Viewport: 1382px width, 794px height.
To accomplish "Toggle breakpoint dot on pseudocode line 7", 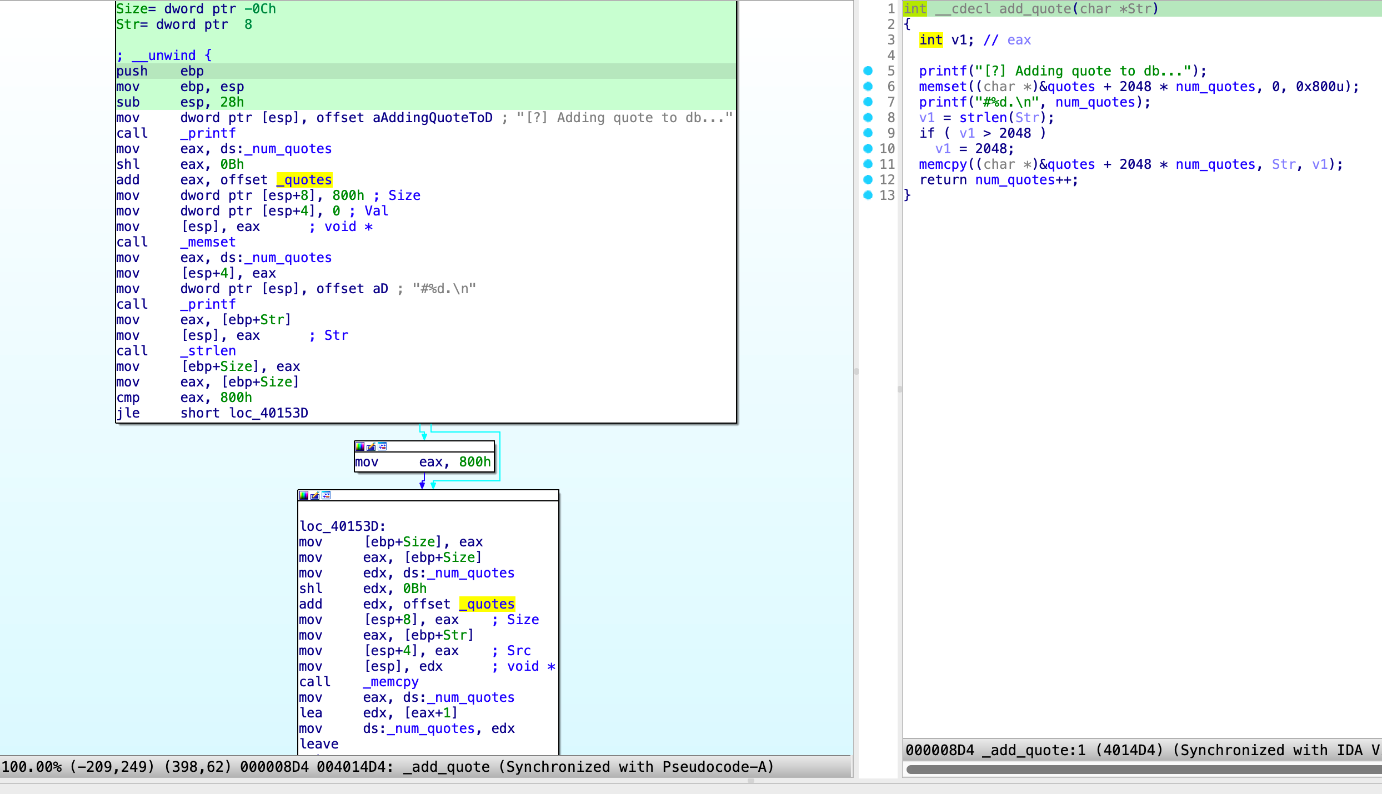I will [x=868, y=102].
